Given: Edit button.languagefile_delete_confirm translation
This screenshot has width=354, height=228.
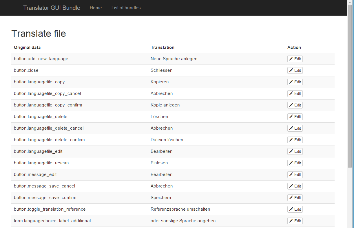Looking at the screenshot, I should point(295,140).
